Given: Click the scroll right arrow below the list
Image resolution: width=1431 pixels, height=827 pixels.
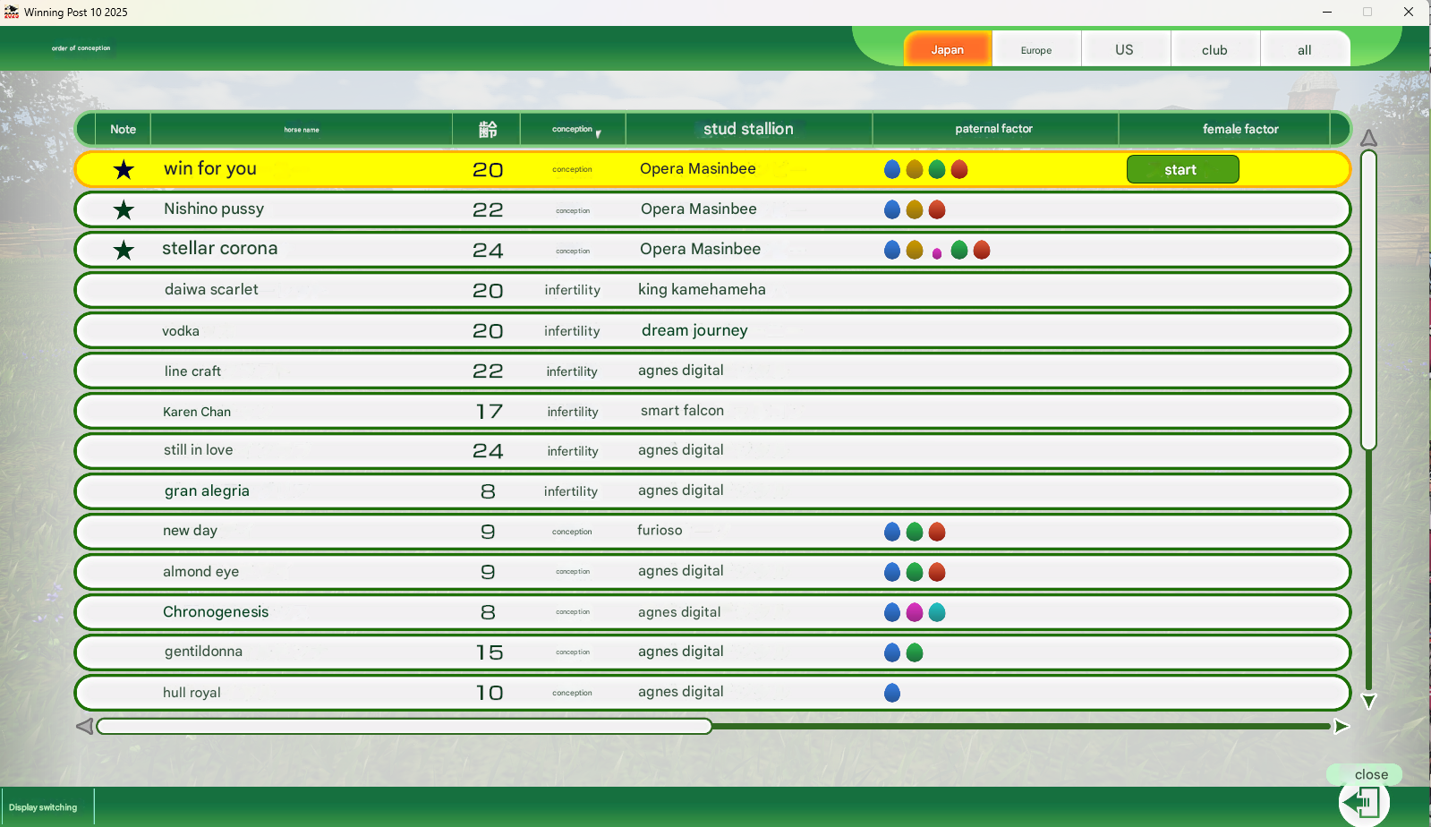Looking at the screenshot, I should (1342, 726).
